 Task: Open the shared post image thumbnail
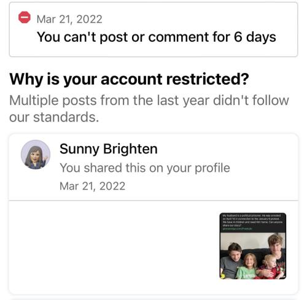253,246
